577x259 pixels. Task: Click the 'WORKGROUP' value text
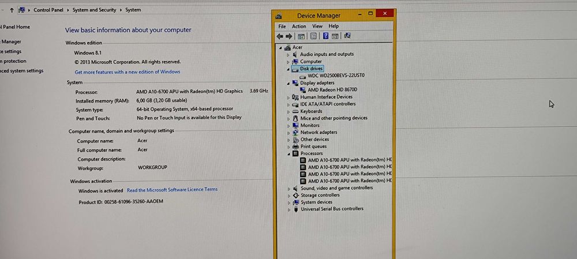click(152, 167)
